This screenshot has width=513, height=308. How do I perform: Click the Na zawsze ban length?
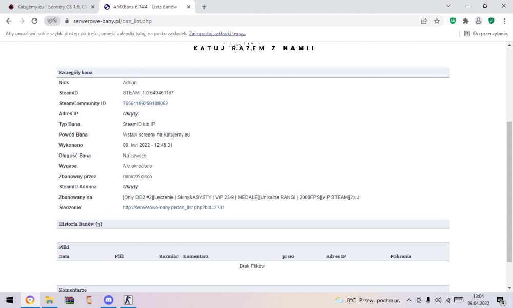coord(134,156)
